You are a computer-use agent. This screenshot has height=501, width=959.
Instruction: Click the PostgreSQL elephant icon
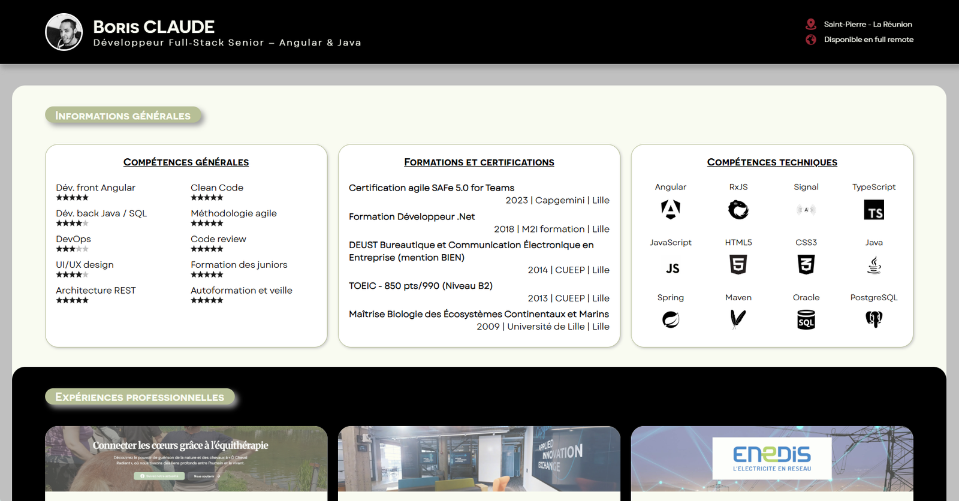874,319
